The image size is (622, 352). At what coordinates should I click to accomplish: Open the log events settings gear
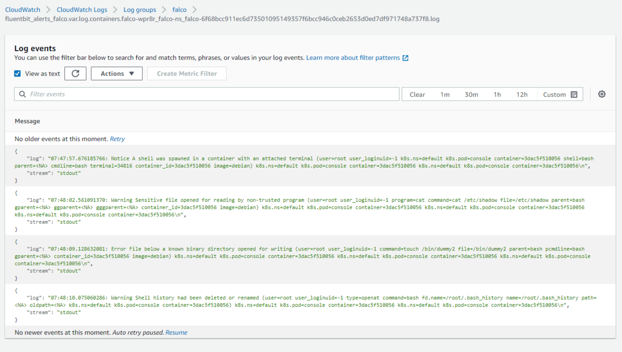(602, 94)
